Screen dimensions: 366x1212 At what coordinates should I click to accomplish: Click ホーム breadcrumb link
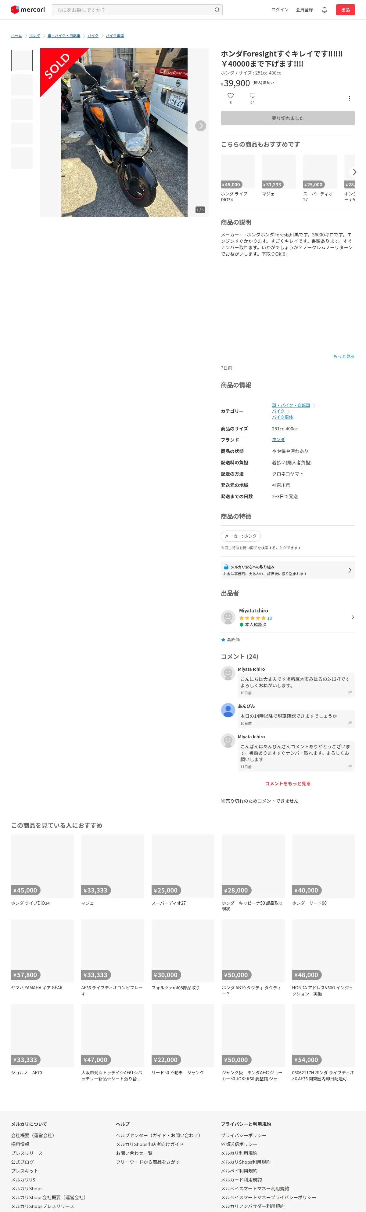click(16, 36)
